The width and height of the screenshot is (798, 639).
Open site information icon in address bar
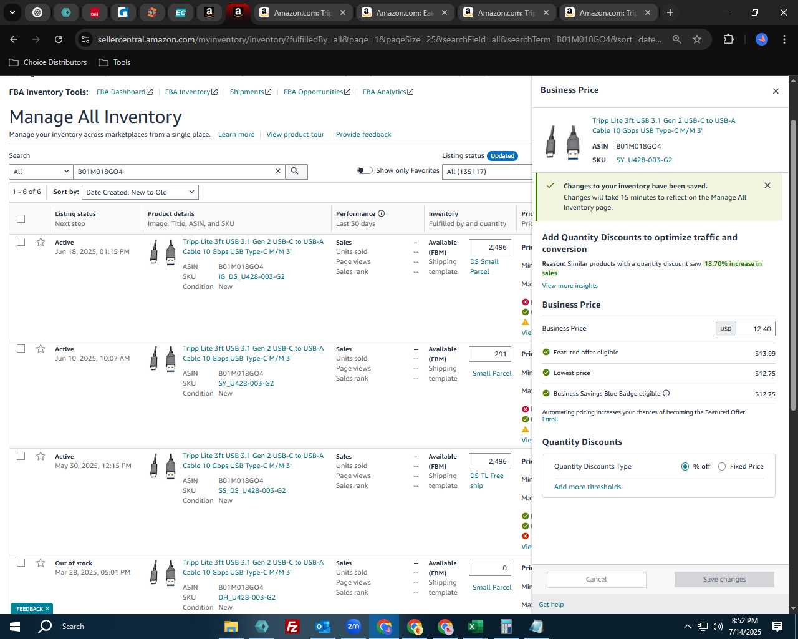tap(85, 39)
